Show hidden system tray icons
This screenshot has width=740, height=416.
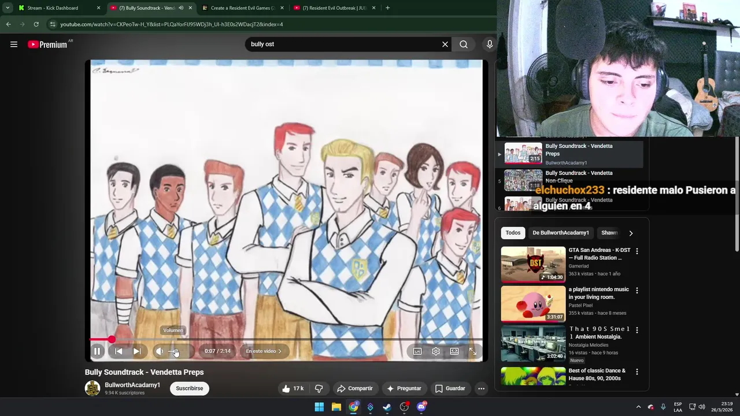638,407
